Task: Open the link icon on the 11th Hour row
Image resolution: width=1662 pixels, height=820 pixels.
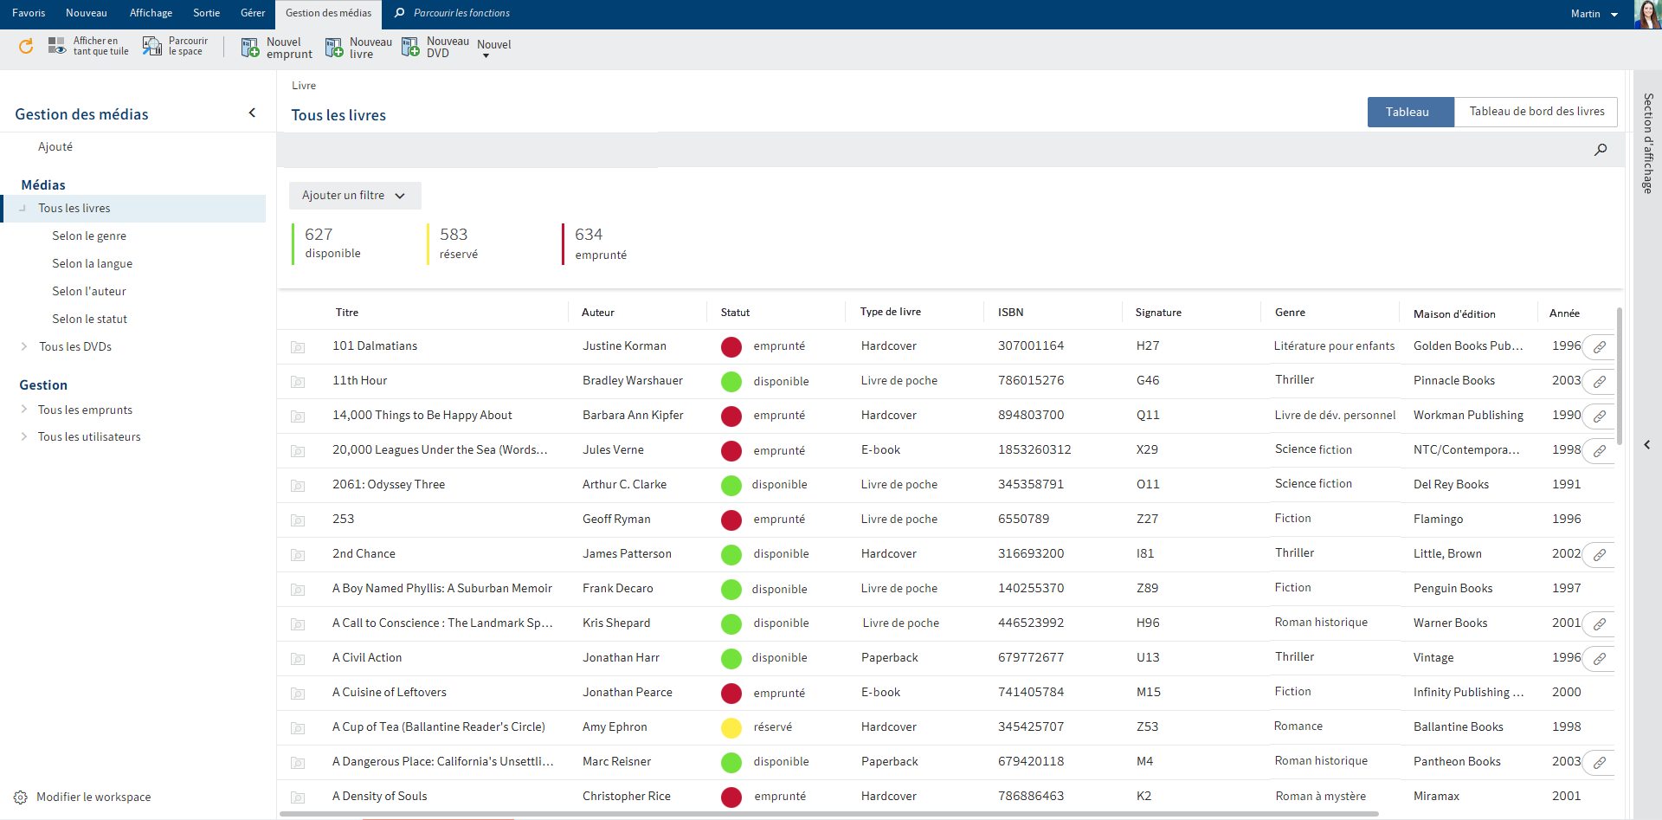Action: coord(1600,381)
